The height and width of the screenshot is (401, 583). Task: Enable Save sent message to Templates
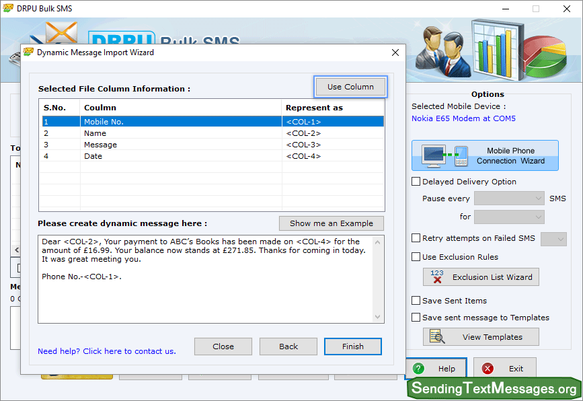(x=416, y=318)
